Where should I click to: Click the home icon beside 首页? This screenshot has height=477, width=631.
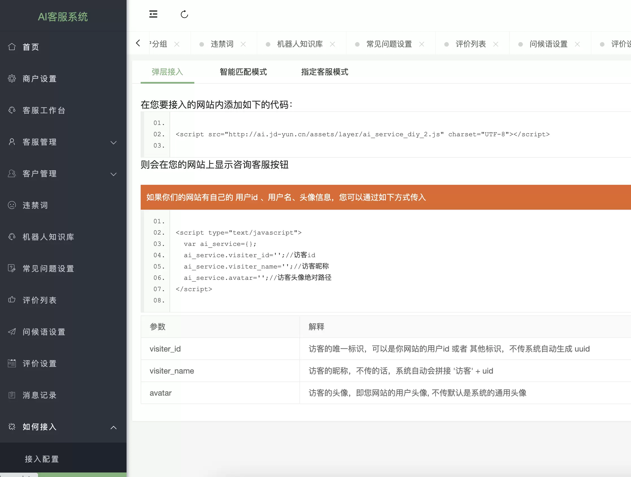12,47
